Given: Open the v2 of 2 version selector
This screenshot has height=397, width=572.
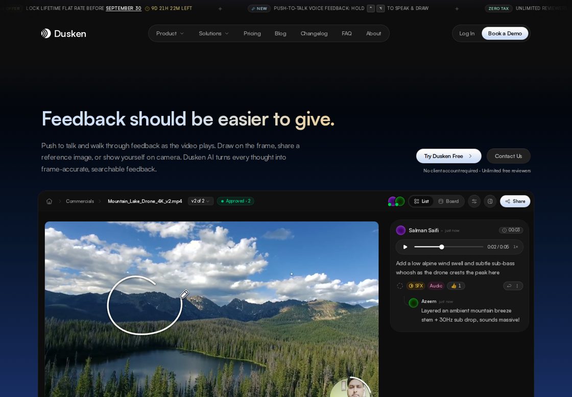Looking at the screenshot, I should pos(201,201).
